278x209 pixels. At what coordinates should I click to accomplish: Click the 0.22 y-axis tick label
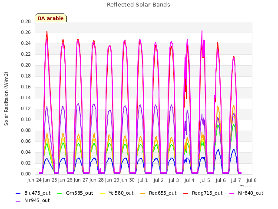(26, 54)
